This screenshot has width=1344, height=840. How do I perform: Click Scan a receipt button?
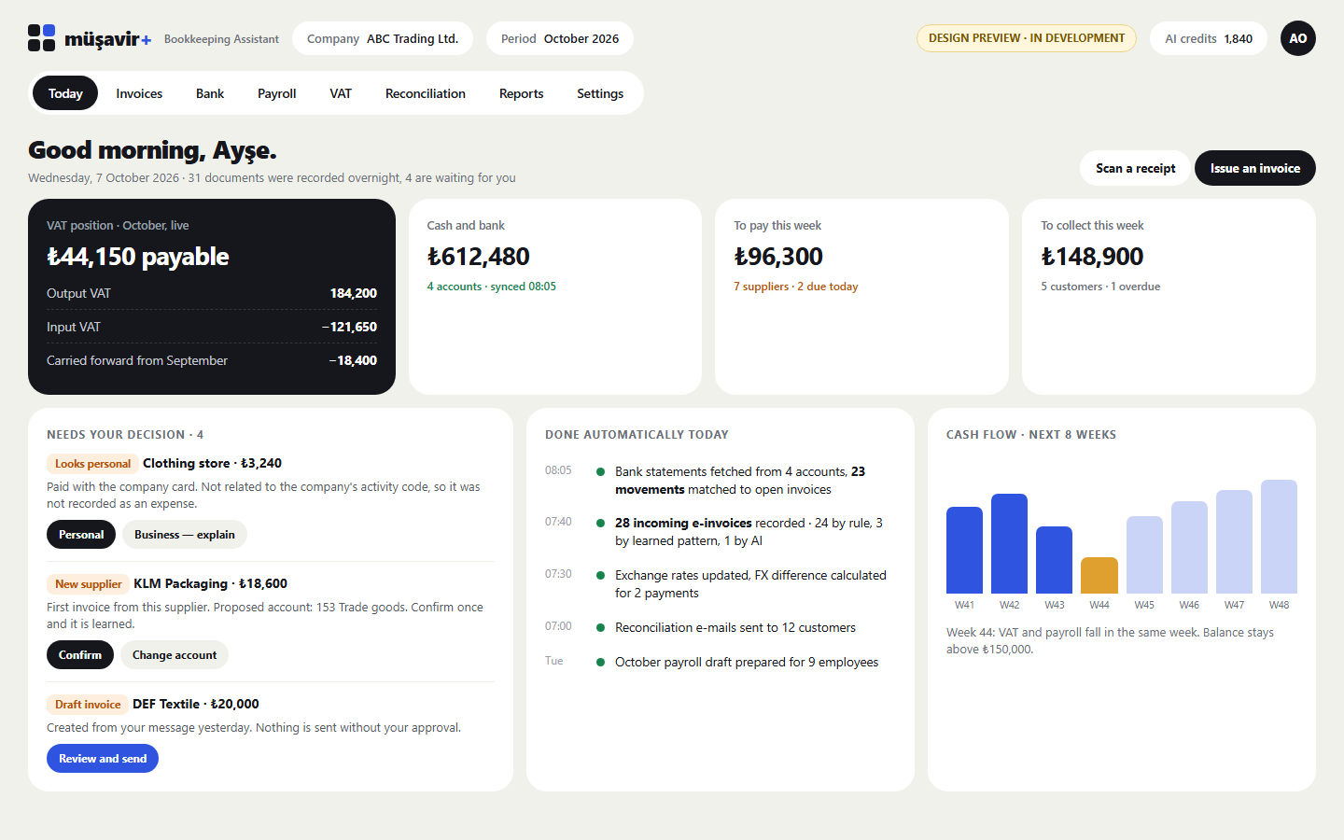[x=1136, y=168]
